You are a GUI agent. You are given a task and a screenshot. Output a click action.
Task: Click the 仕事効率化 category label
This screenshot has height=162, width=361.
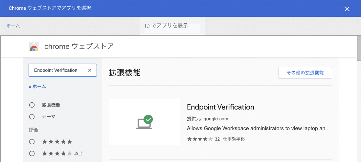(x=234, y=139)
